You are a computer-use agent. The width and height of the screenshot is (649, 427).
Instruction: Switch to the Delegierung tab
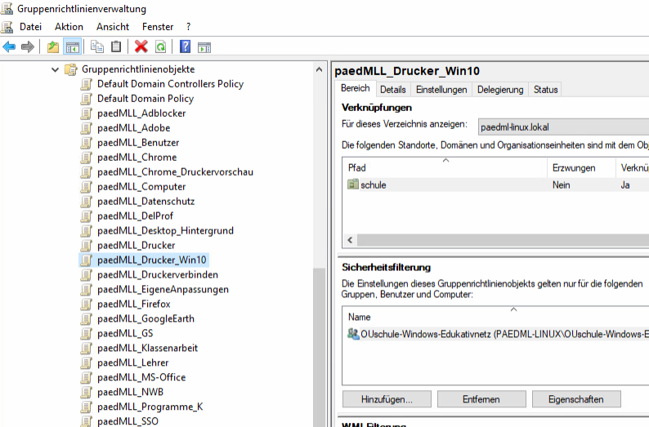click(500, 90)
